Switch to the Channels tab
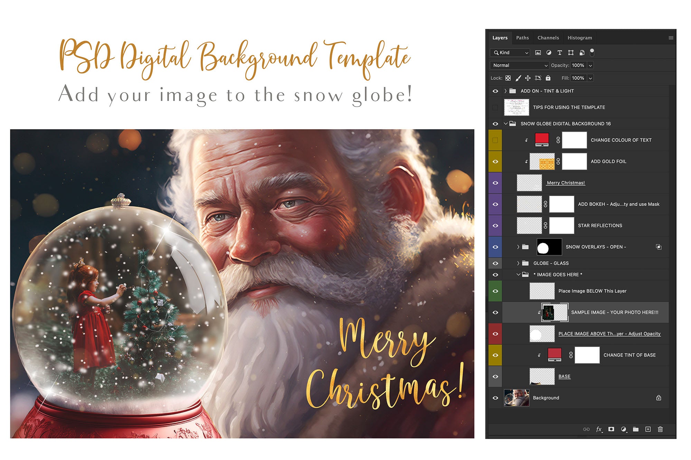This screenshot has width=691, height=460. click(548, 38)
